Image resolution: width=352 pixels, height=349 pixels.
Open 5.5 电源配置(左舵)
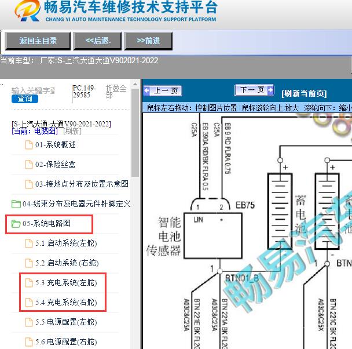tap(66, 322)
